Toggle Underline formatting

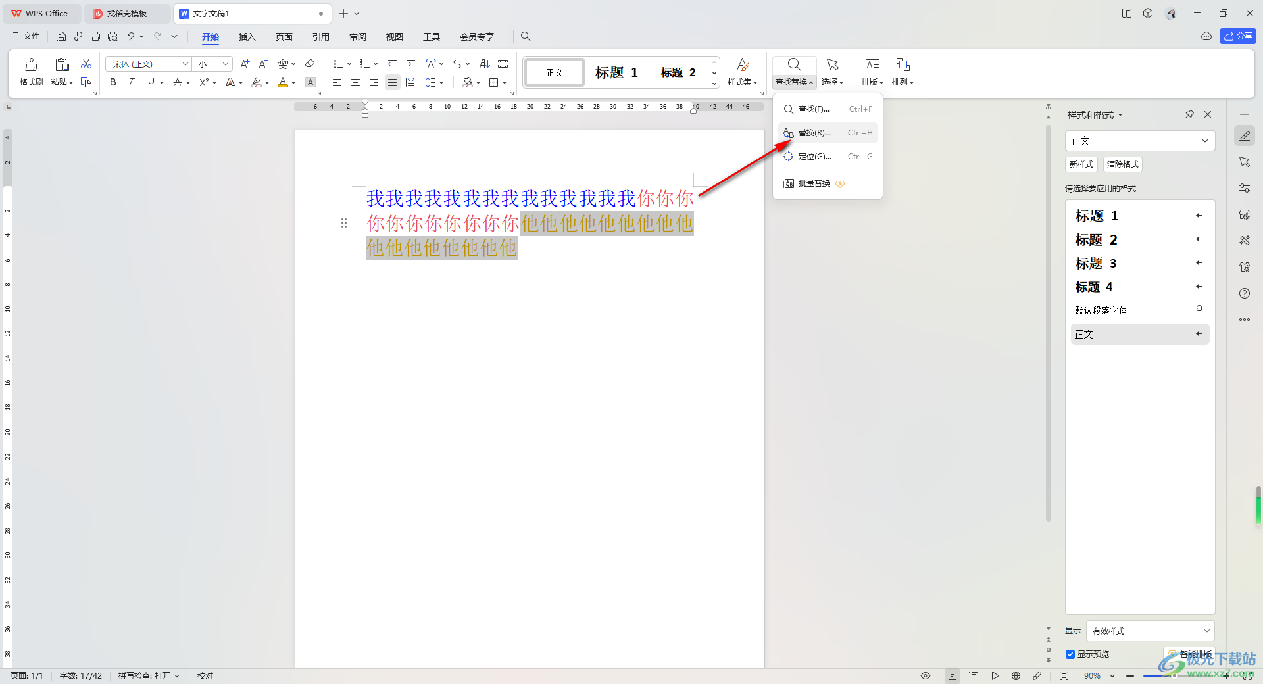point(151,82)
